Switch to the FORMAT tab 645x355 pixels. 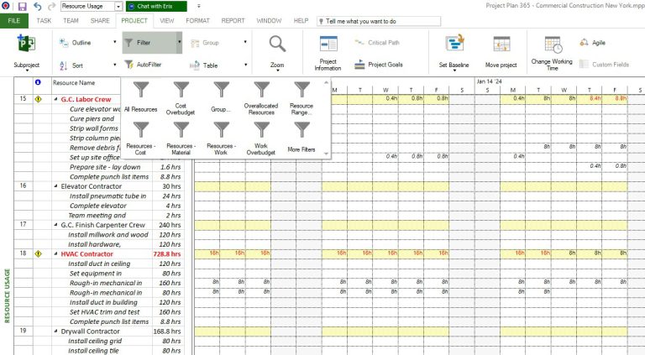pos(197,20)
